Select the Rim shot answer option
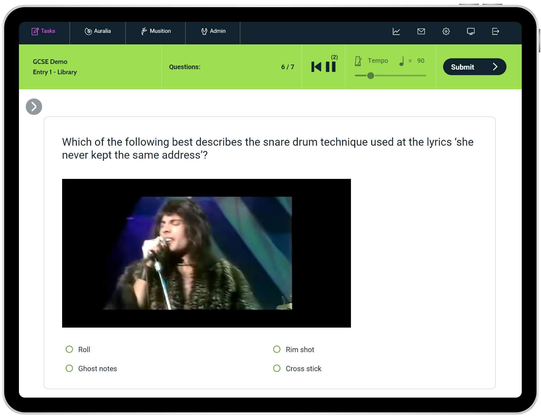 (277, 350)
